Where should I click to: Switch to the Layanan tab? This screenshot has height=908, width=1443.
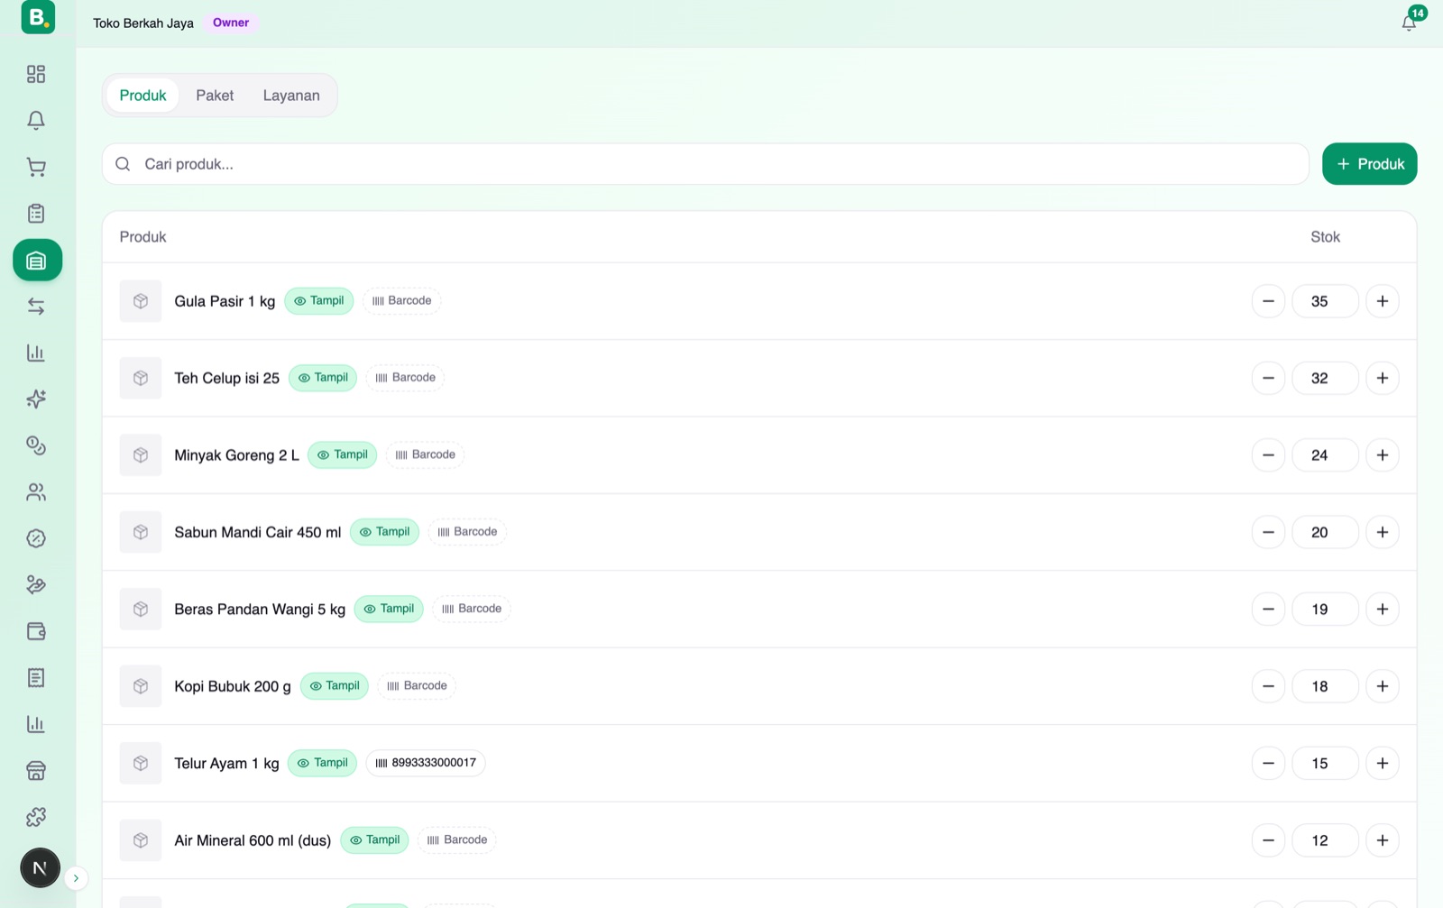291,96
